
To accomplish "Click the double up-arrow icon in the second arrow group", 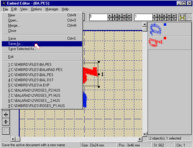I will pos(159,15).
